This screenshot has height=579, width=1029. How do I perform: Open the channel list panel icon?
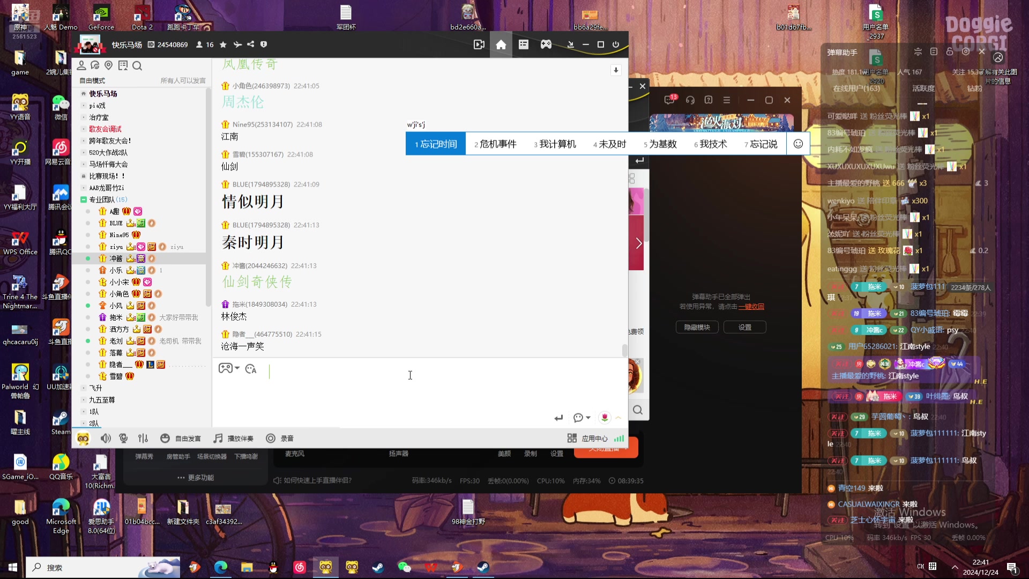[524, 44]
